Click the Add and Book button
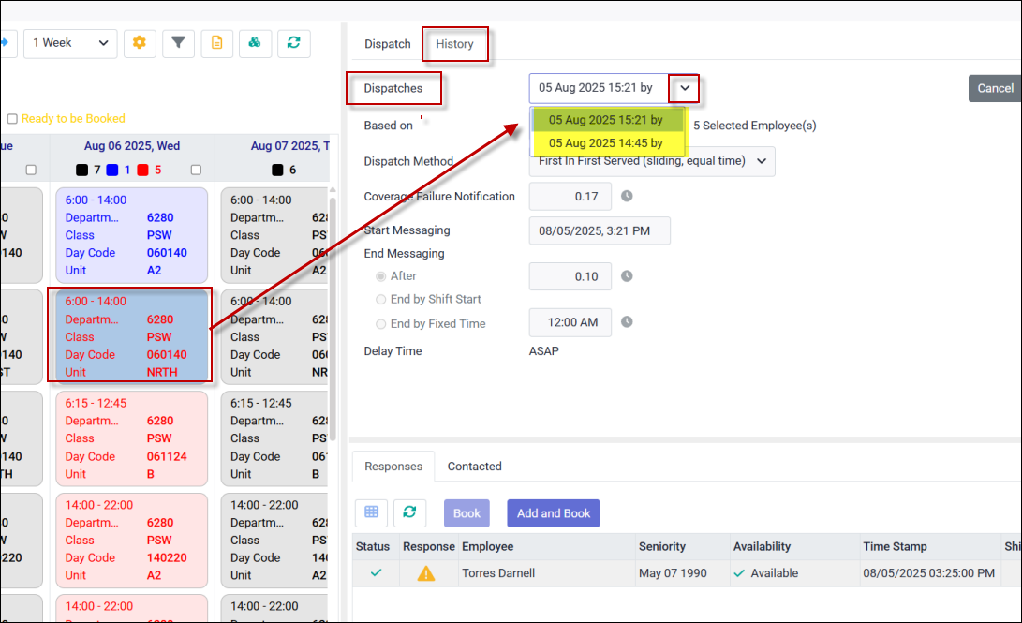 (x=553, y=513)
